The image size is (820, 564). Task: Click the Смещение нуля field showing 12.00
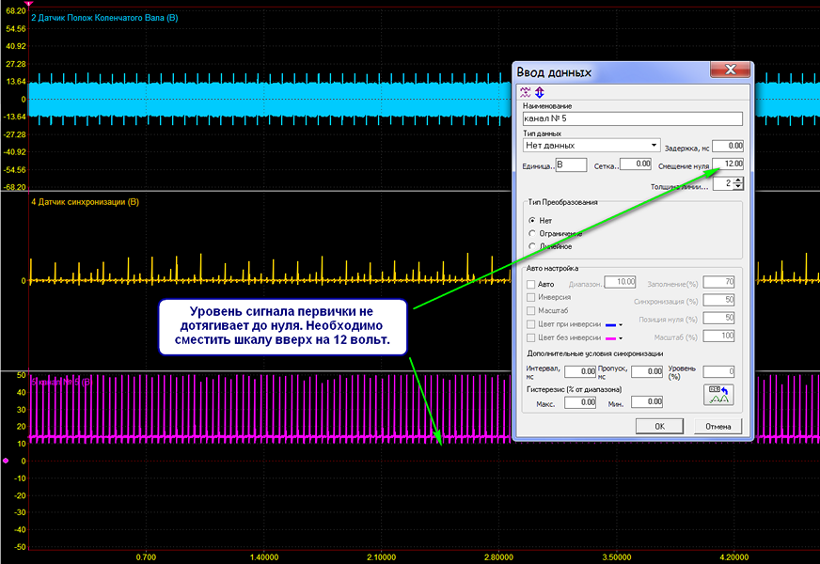[x=728, y=164]
